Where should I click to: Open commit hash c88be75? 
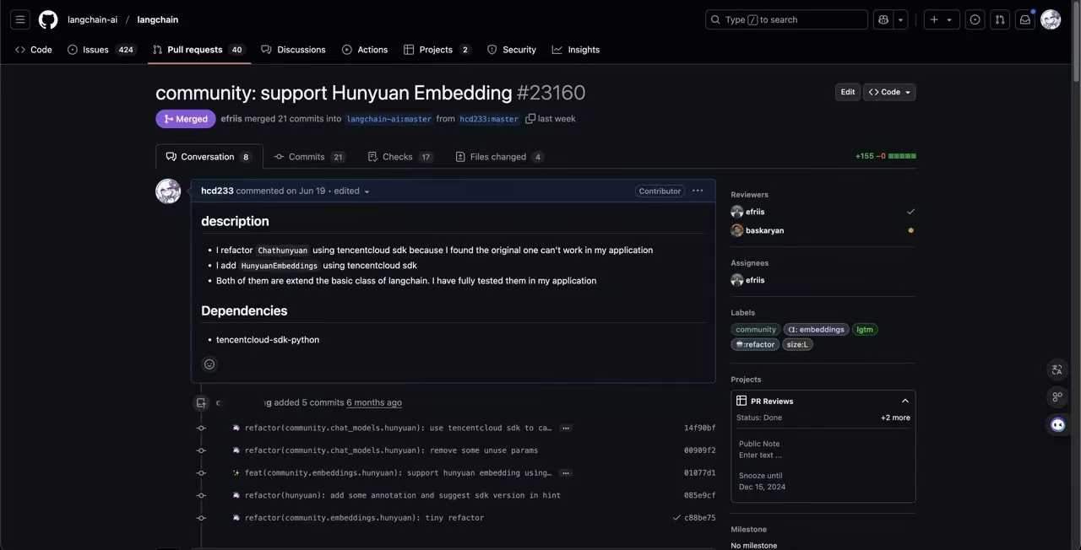point(699,518)
